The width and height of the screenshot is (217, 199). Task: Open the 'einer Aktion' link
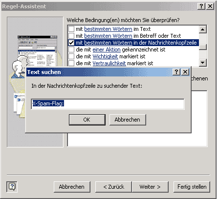[107, 50]
